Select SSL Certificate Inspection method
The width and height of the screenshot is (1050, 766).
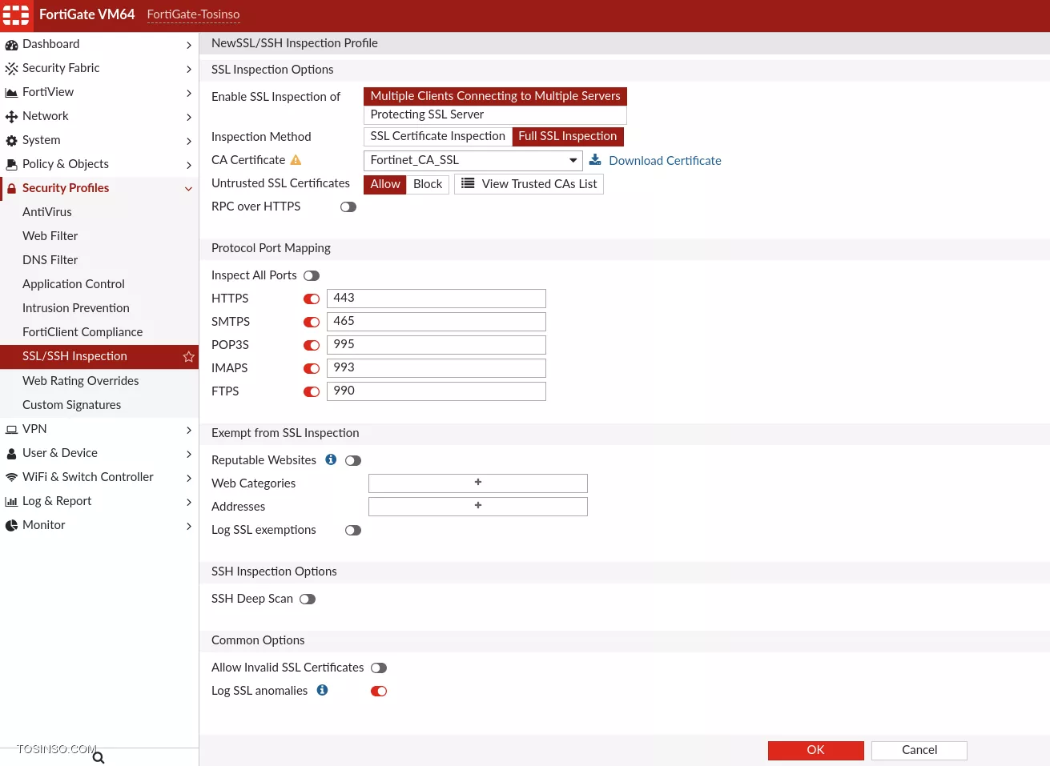[x=437, y=136]
